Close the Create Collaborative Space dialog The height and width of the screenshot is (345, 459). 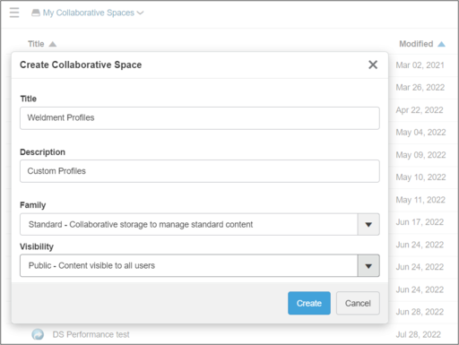(373, 65)
